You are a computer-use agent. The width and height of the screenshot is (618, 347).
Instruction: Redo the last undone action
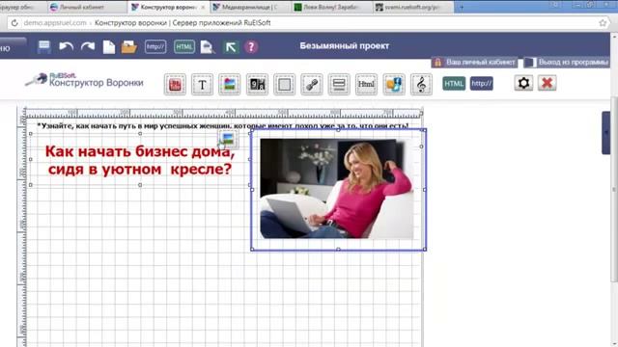point(88,47)
